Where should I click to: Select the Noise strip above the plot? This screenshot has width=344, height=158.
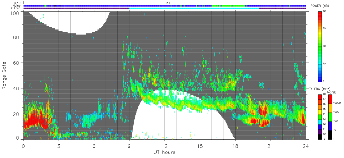164,6
